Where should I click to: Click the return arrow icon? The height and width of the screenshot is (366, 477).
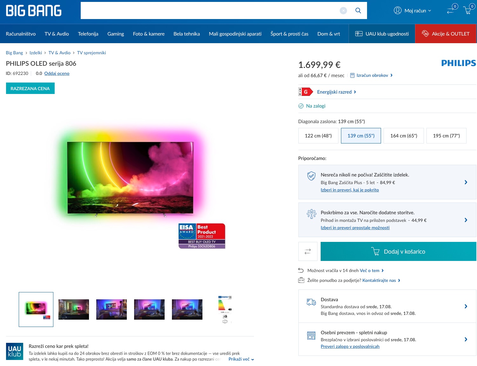tap(301, 270)
